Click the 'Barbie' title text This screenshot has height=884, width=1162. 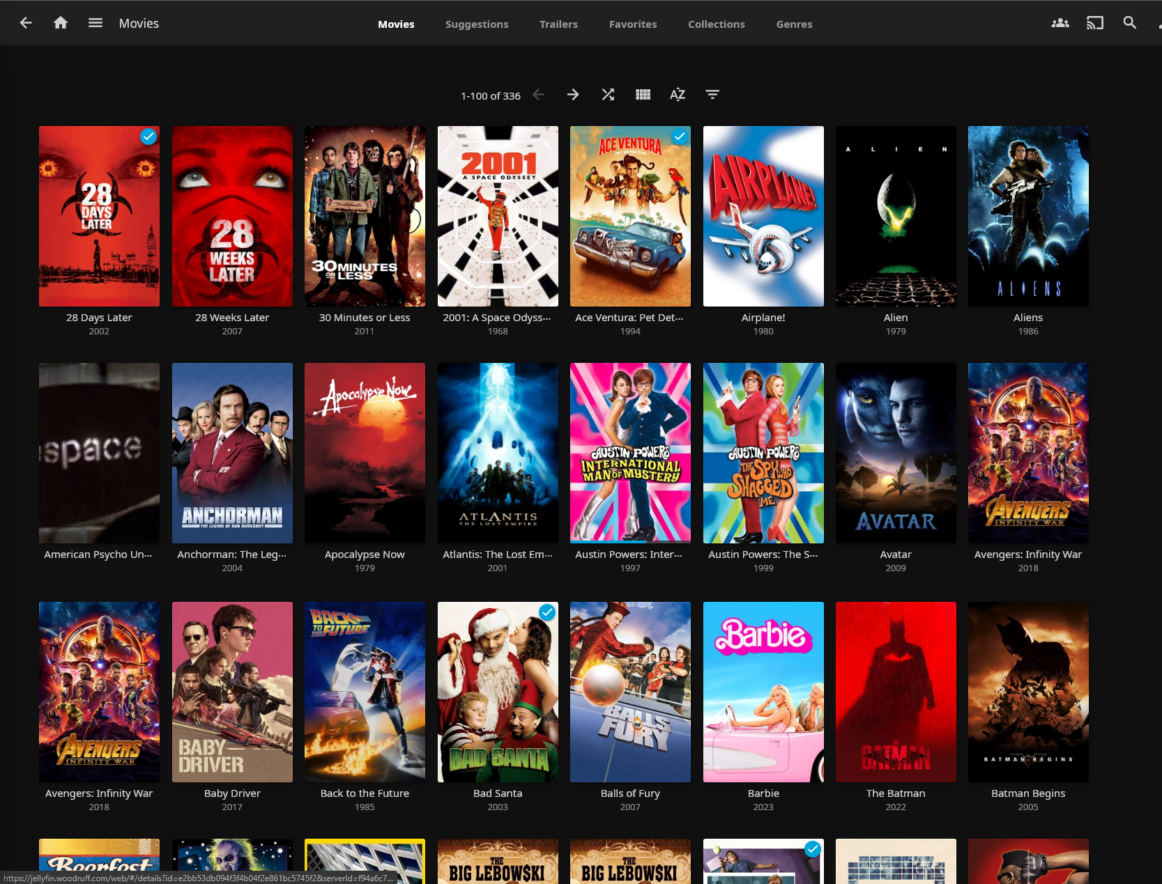(763, 793)
